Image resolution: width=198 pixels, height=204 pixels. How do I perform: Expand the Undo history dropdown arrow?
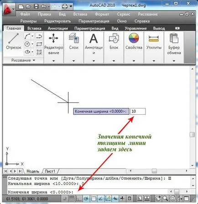click(x=49, y=6)
